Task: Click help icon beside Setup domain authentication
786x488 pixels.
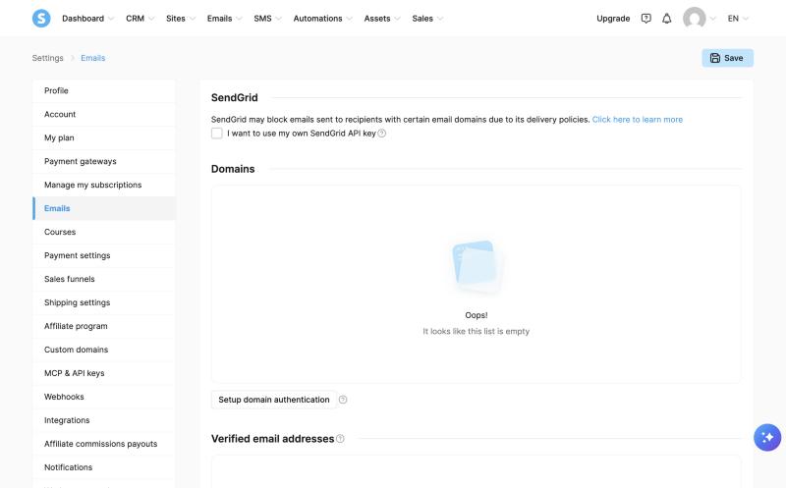Action: [343, 400]
